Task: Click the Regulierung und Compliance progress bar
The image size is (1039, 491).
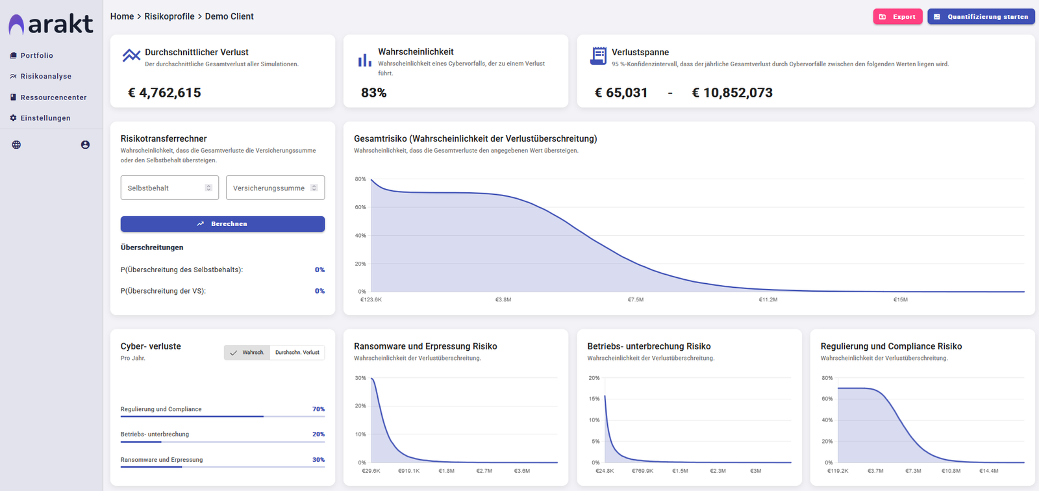Action: coord(222,416)
